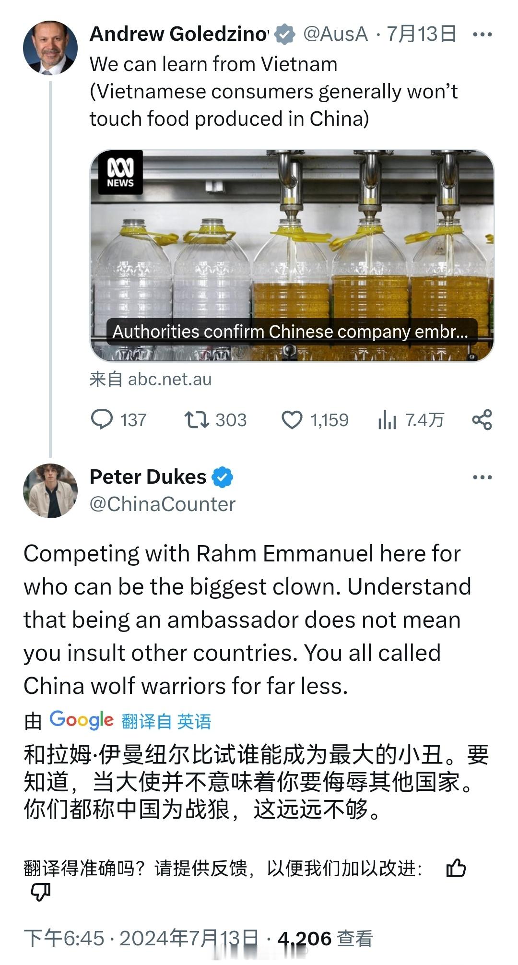The height and width of the screenshot is (965, 518).
Task: Tap the 翻译自 英语 translation link
Action: [x=166, y=721]
